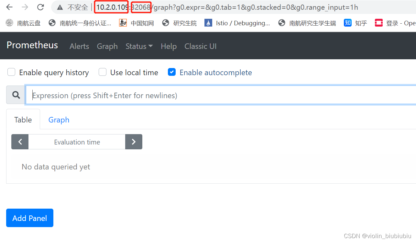The height and width of the screenshot is (242, 416).
Task: Open the Alerts page
Action: tap(79, 46)
